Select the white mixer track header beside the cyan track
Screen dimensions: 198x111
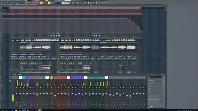pos(20,77)
